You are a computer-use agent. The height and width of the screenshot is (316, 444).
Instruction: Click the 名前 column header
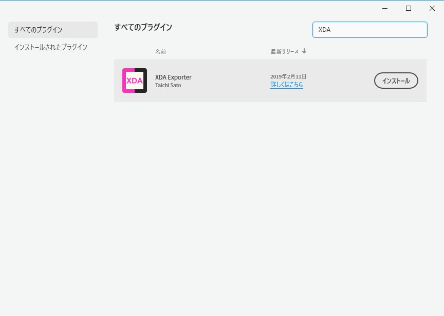point(160,52)
